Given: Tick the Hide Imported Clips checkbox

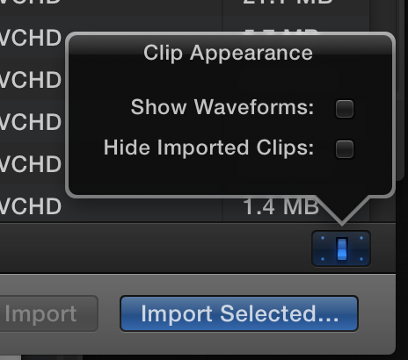Looking at the screenshot, I should click(x=345, y=149).
